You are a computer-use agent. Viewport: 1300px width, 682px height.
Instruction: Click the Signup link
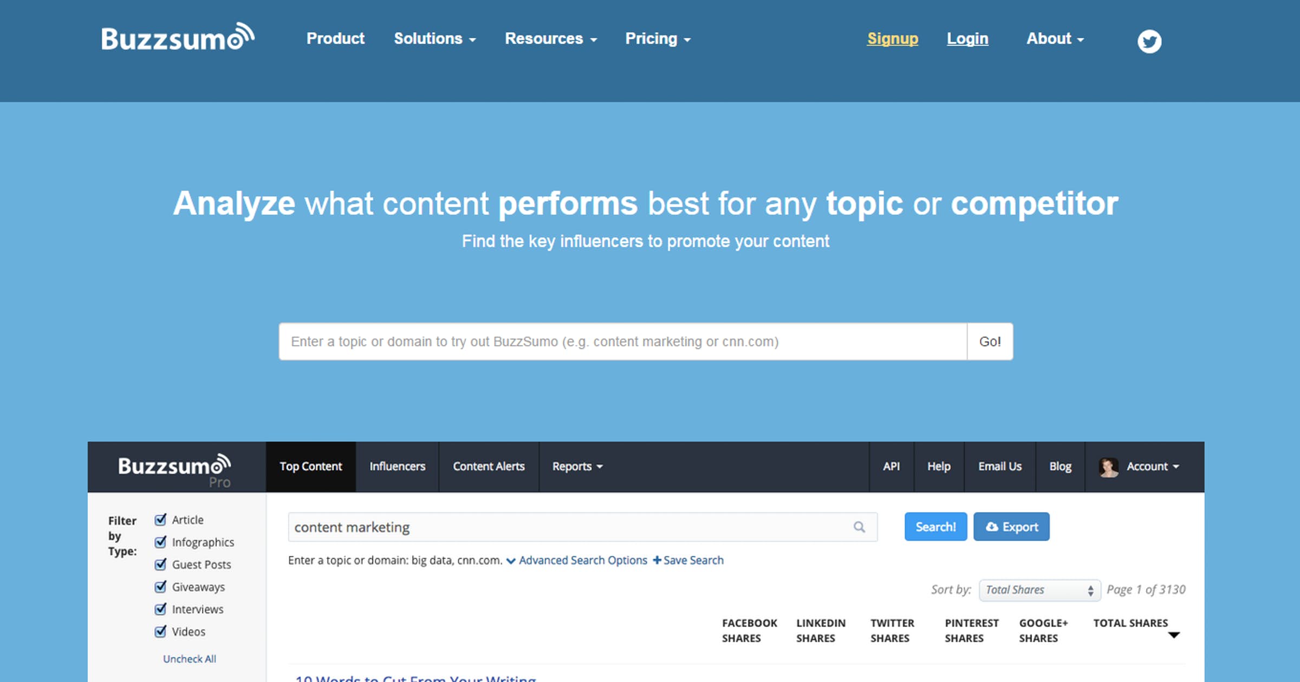click(x=893, y=38)
